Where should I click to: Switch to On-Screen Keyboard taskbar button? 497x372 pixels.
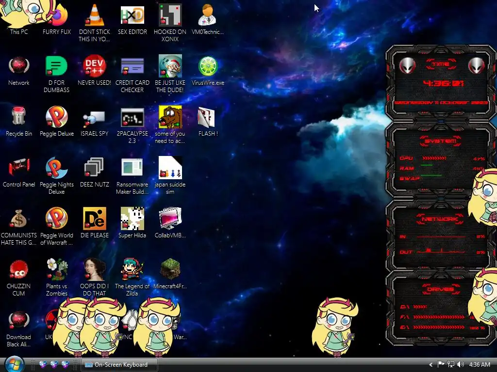pyautogui.click(x=119, y=365)
